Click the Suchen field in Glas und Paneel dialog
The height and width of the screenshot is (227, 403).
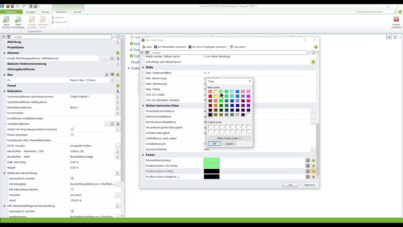pos(228,53)
